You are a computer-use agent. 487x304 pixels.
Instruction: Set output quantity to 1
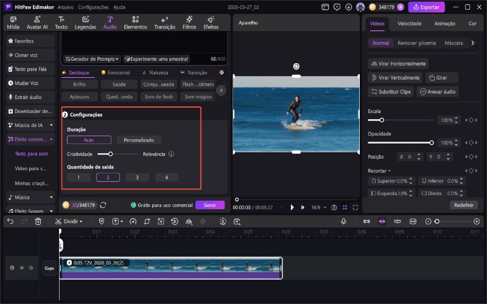point(79,178)
